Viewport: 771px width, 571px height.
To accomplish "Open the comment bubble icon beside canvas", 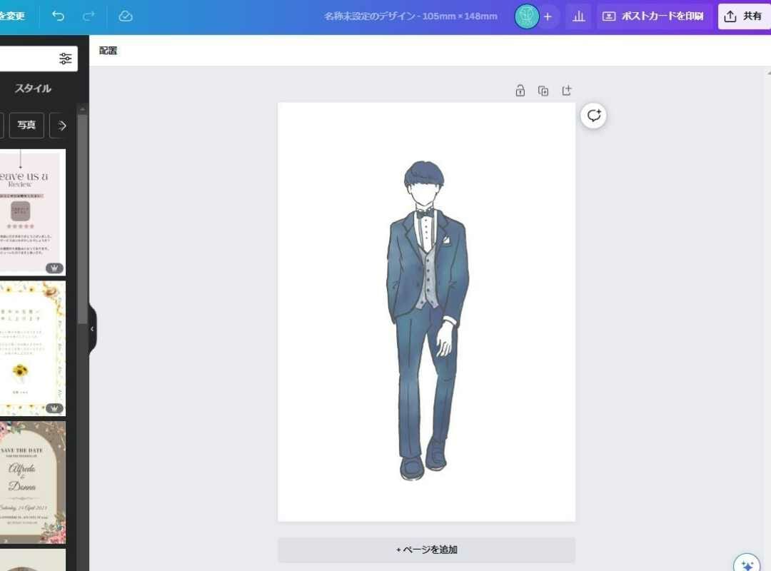I will point(593,116).
